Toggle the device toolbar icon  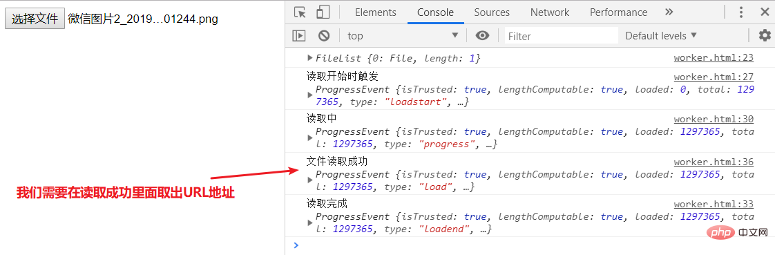(323, 12)
